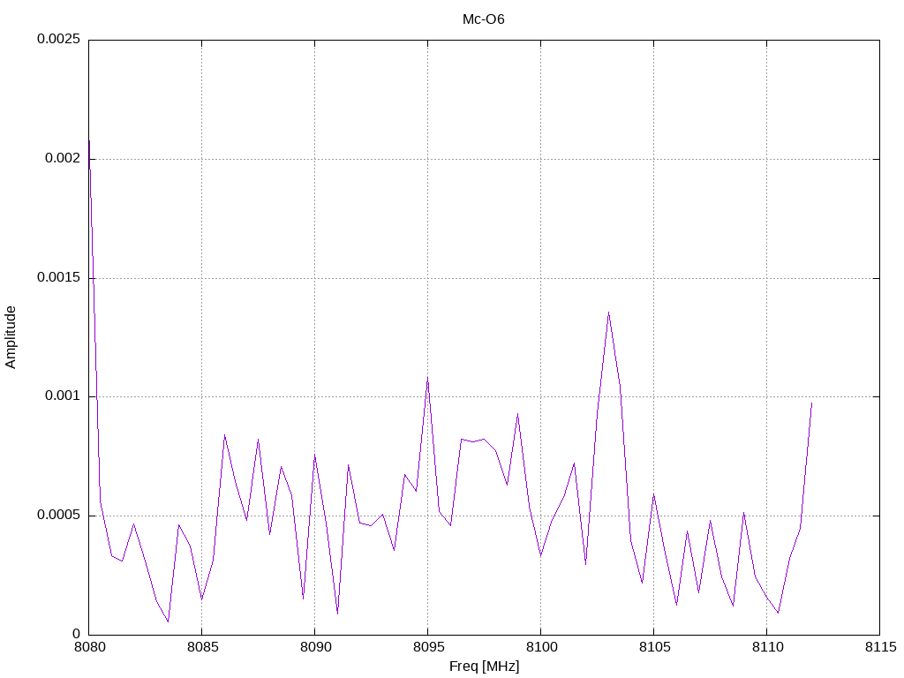Click the x-axis tick label 8100
904x678 pixels.
tap(541, 647)
